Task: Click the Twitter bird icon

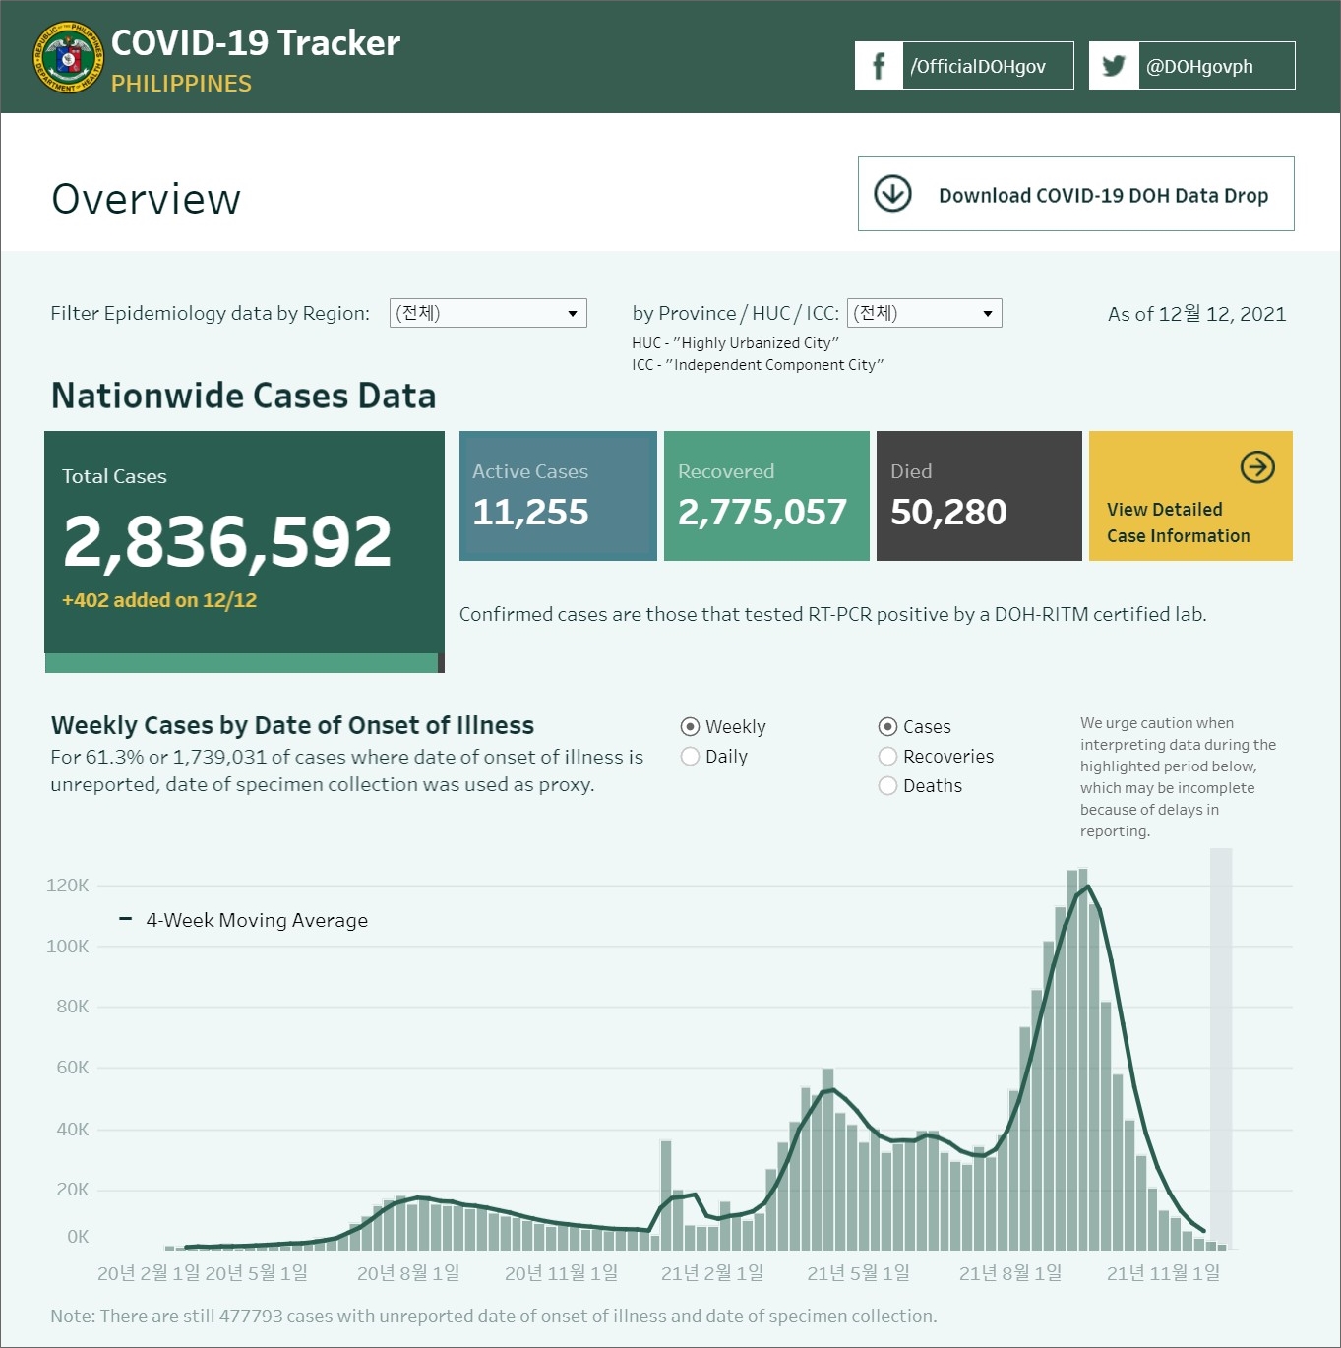Action: [1114, 66]
